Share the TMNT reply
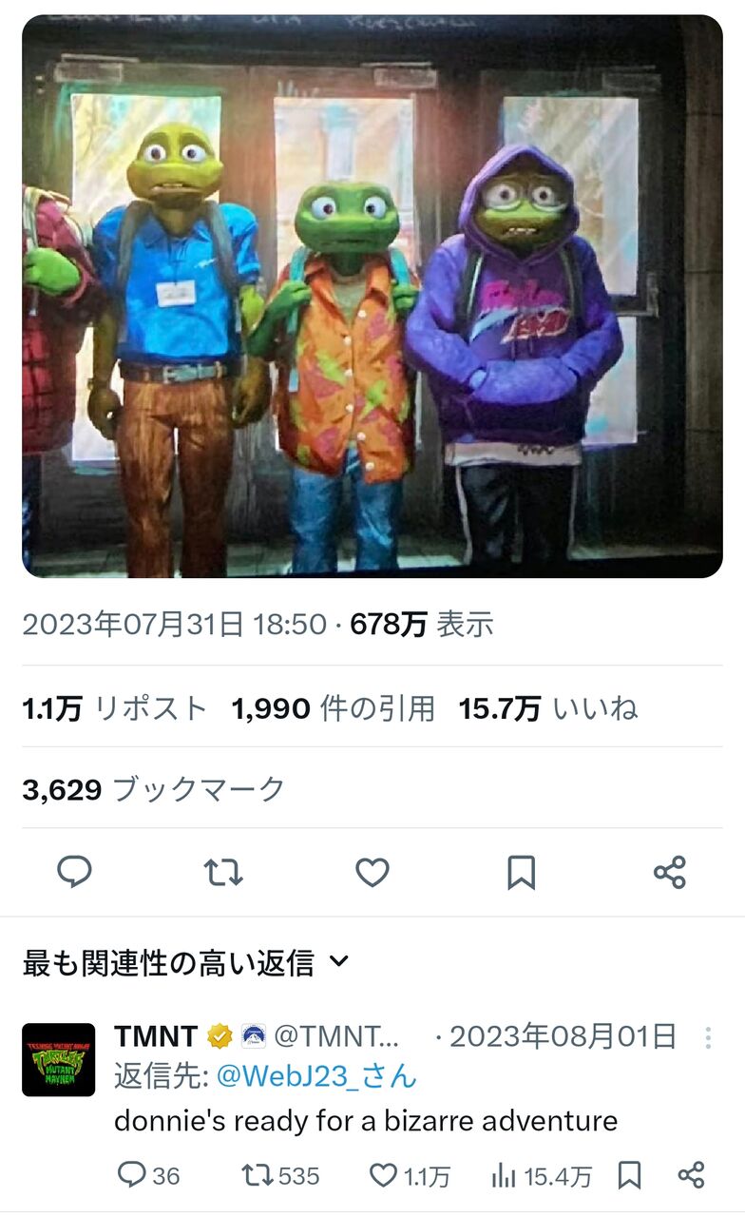 (x=691, y=1176)
